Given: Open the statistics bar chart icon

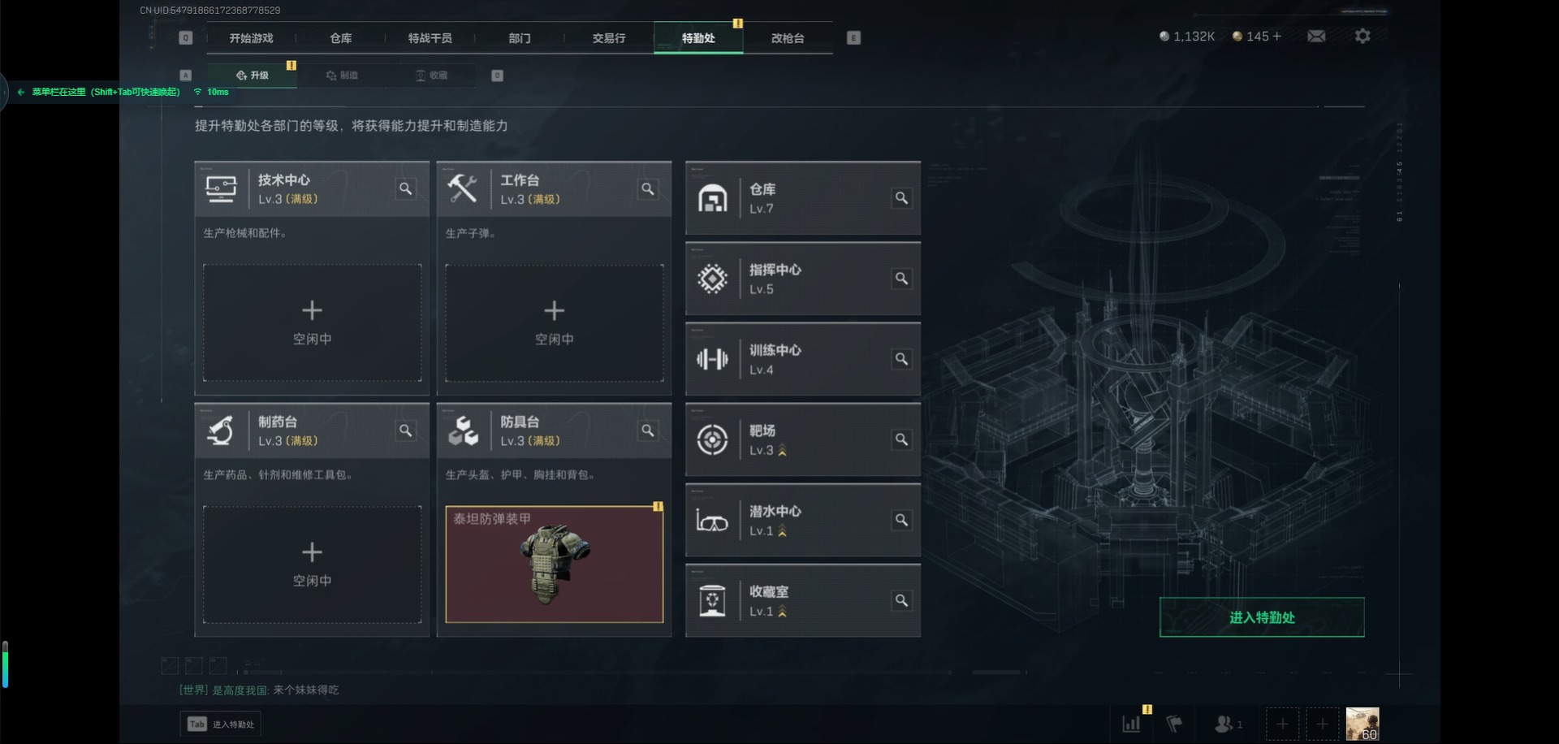Looking at the screenshot, I should tap(1131, 724).
